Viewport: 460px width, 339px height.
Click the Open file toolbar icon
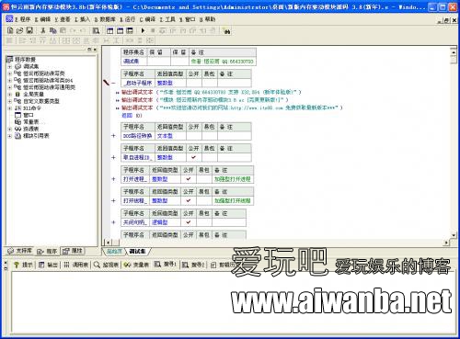click(19, 30)
